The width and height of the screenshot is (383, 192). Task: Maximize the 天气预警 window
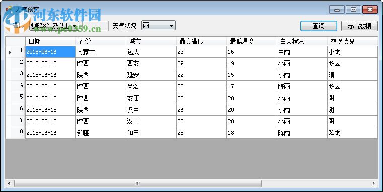pos(353,10)
